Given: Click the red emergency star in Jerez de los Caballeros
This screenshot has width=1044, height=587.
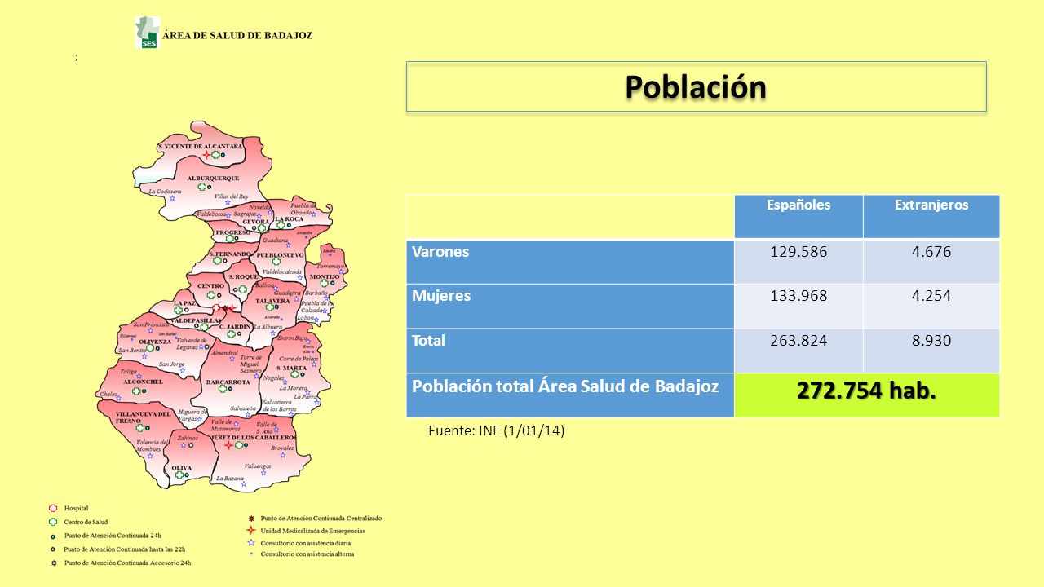Looking at the screenshot, I should 228,445.
